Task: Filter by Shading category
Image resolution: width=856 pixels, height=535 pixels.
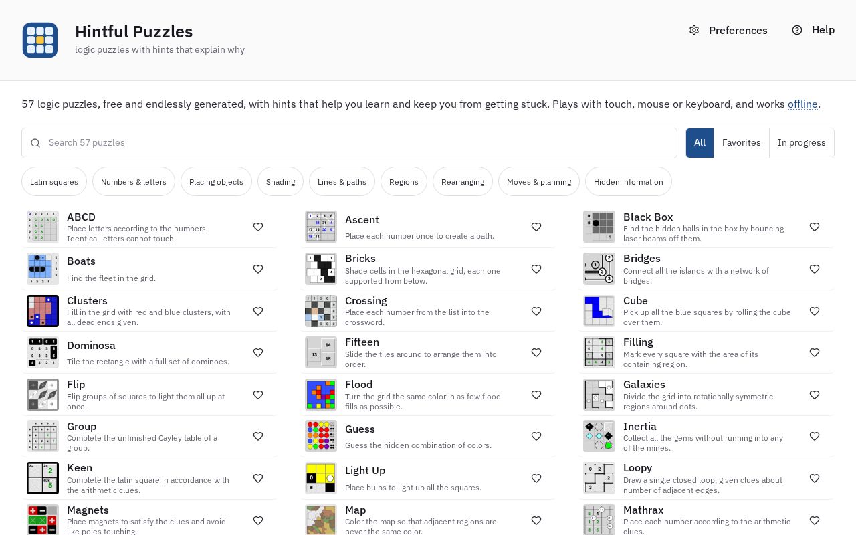Action: [280, 181]
